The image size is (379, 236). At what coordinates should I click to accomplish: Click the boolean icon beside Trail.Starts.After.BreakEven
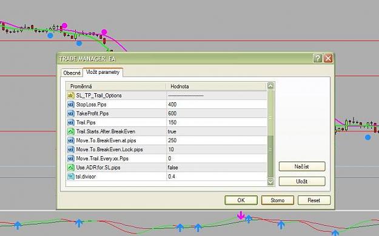tap(70, 131)
